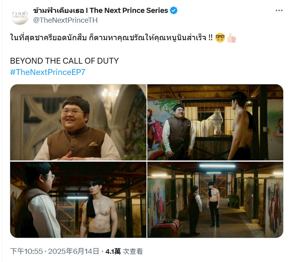Click the thumbs up emoji
Viewport: 291px width, 262px height.
(231, 37)
